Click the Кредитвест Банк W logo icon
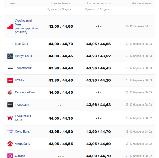Screen dimensions: 159x158 click(10, 118)
